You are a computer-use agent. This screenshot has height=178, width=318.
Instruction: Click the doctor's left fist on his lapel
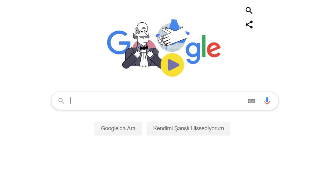[150, 54]
